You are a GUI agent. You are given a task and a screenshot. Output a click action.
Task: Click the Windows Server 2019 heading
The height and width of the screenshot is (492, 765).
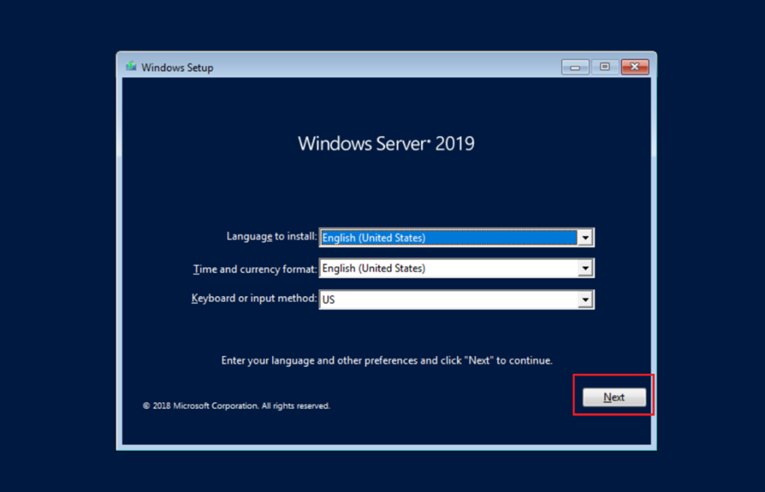(x=386, y=143)
